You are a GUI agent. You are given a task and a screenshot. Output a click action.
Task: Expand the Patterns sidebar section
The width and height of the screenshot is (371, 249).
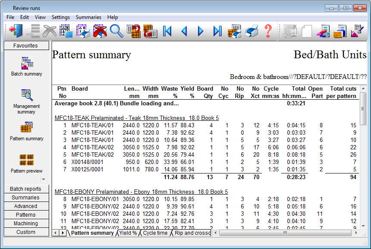(x=27, y=215)
